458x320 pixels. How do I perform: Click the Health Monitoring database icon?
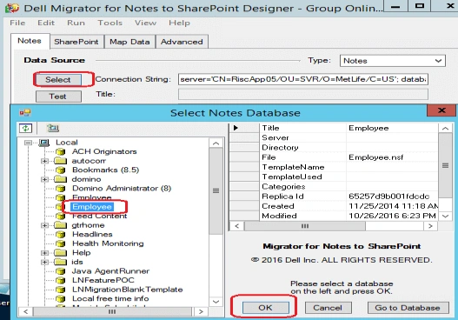[x=60, y=243]
